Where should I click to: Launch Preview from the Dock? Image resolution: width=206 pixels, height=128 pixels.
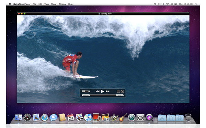click(79, 117)
